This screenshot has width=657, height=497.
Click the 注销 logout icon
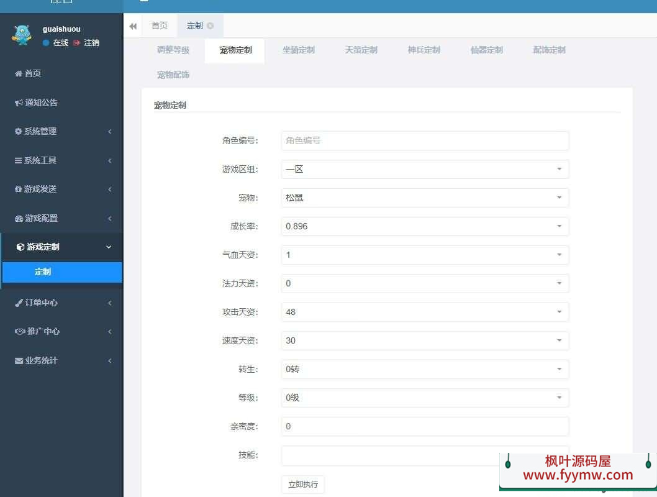[77, 43]
